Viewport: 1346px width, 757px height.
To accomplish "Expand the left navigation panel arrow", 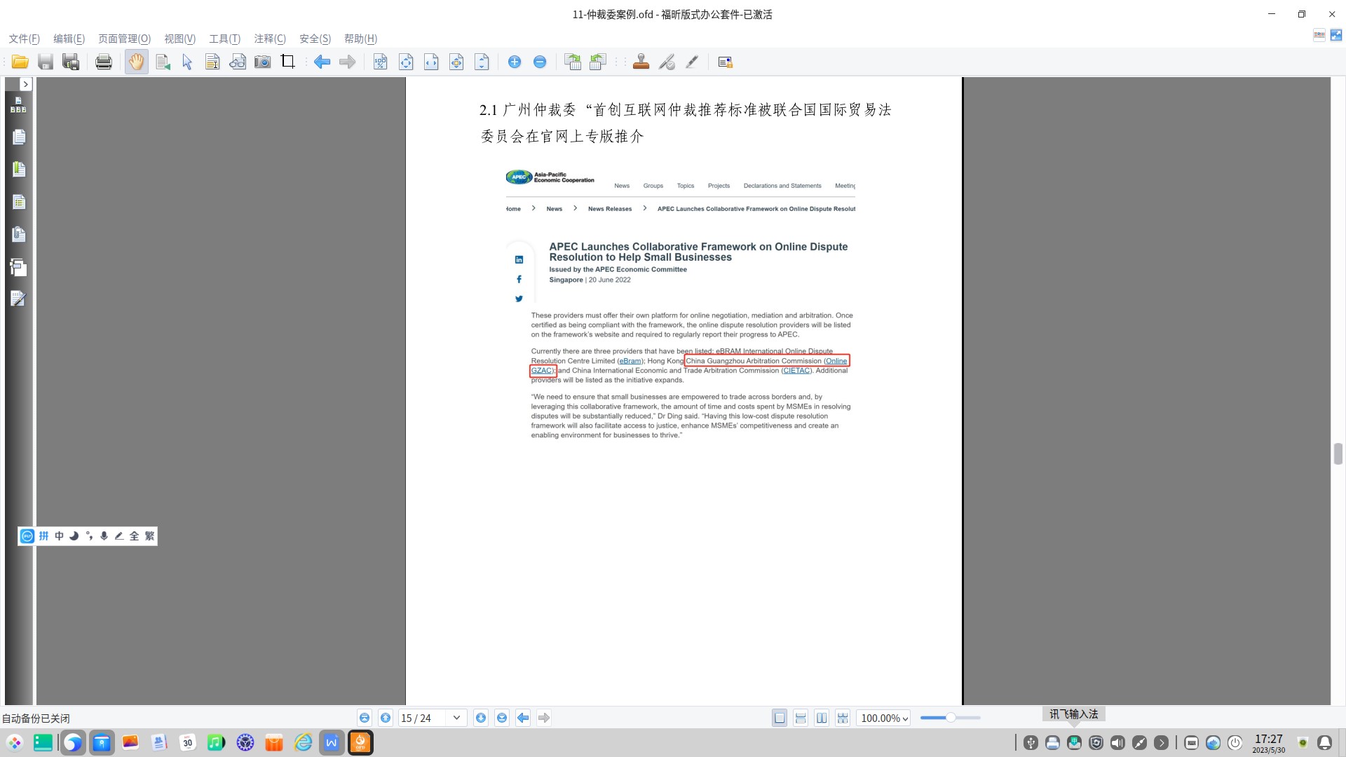I will 25,84.
